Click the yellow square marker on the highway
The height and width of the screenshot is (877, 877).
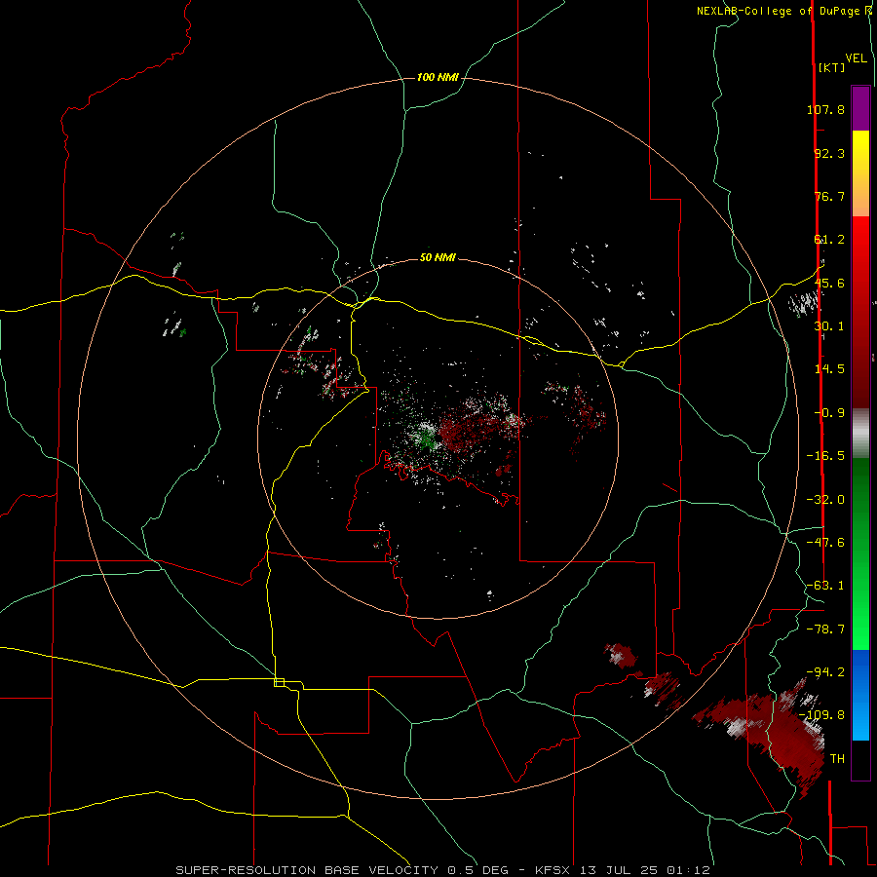tap(279, 682)
